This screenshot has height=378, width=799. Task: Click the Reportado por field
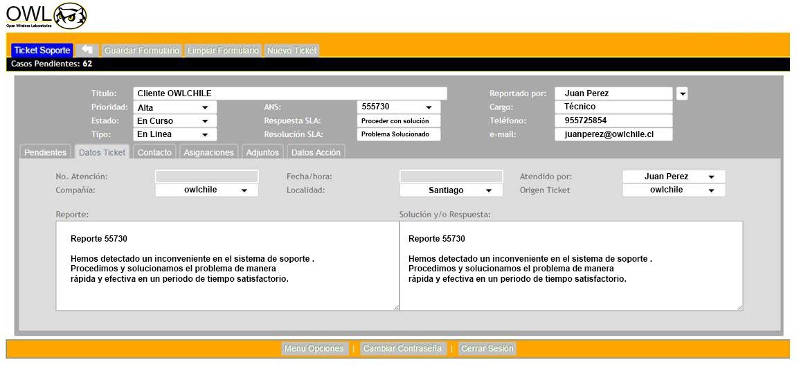point(613,93)
